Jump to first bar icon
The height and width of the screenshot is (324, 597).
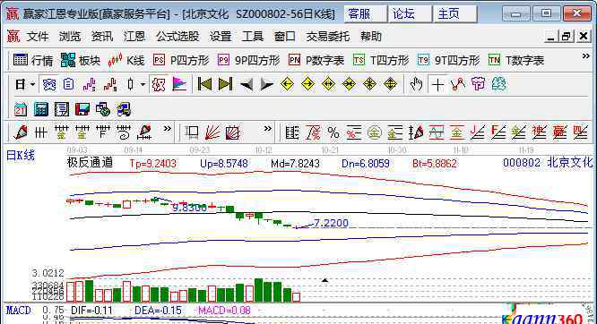[x=204, y=84]
